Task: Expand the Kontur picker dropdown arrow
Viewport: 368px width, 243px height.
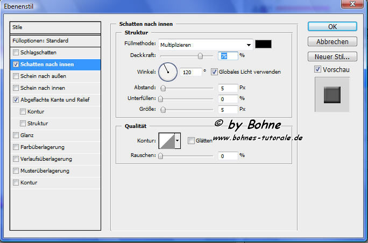Action: pyautogui.click(x=178, y=141)
